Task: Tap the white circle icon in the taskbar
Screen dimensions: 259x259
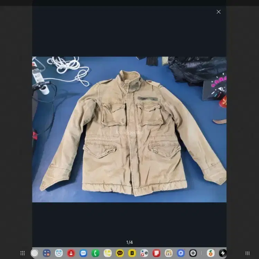Action: click(35, 253)
